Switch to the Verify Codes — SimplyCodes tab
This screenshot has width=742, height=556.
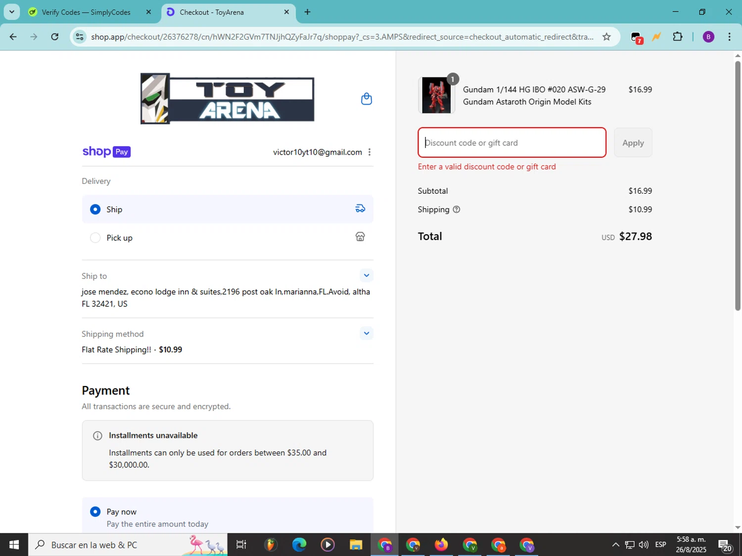pyautogui.click(x=86, y=12)
